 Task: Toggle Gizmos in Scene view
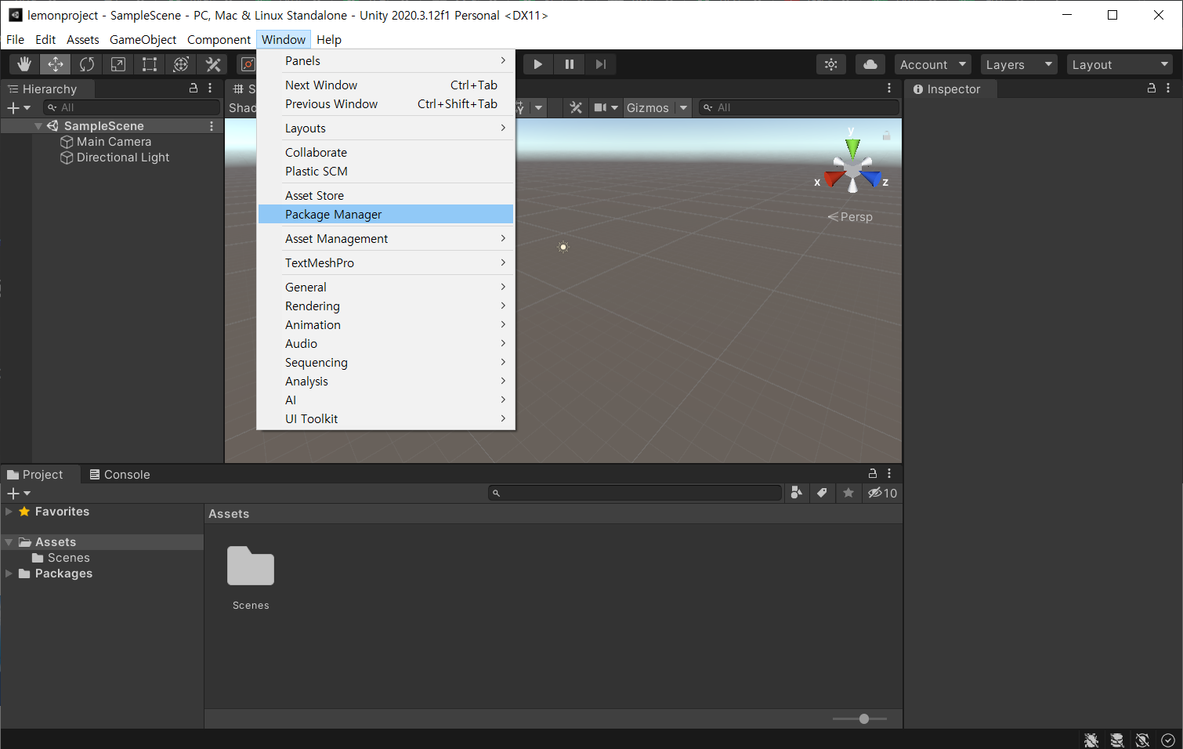coord(648,107)
